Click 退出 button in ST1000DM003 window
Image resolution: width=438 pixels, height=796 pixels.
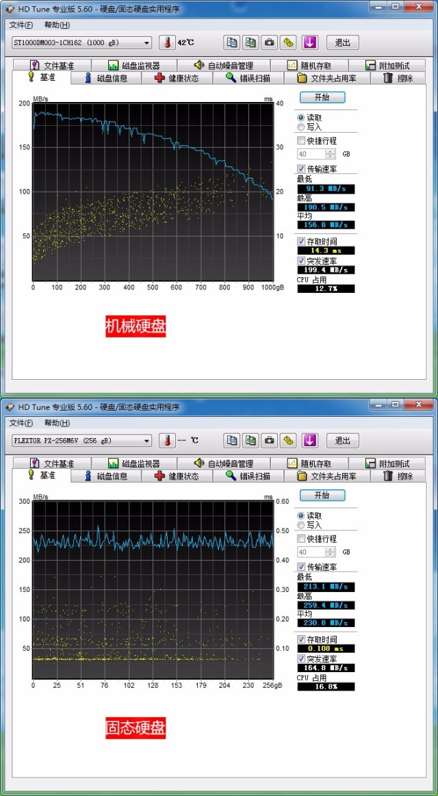point(343,42)
